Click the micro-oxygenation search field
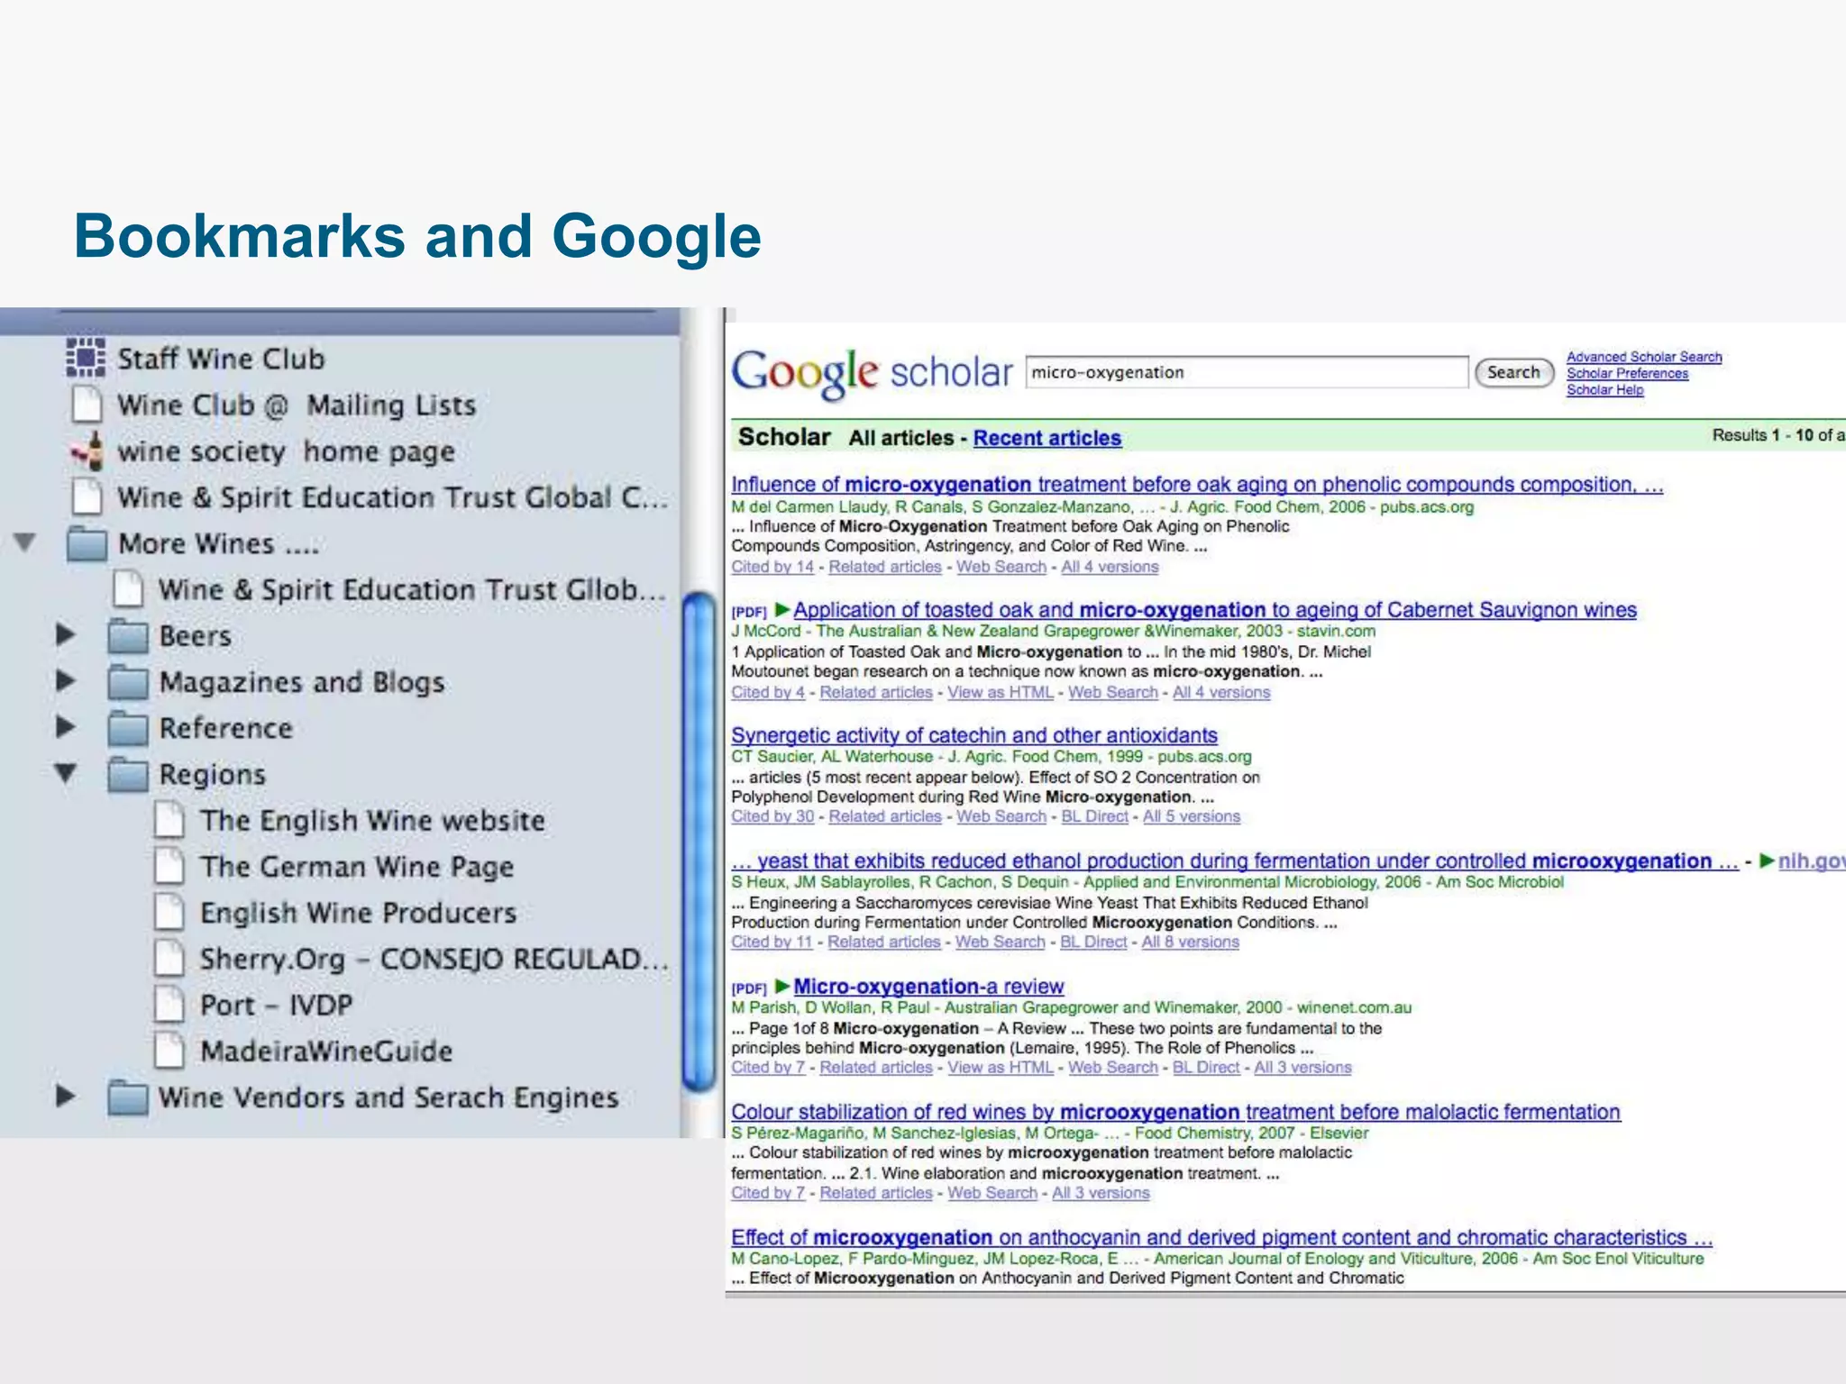This screenshot has width=1846, height=1384. (x=1247, y=372)
